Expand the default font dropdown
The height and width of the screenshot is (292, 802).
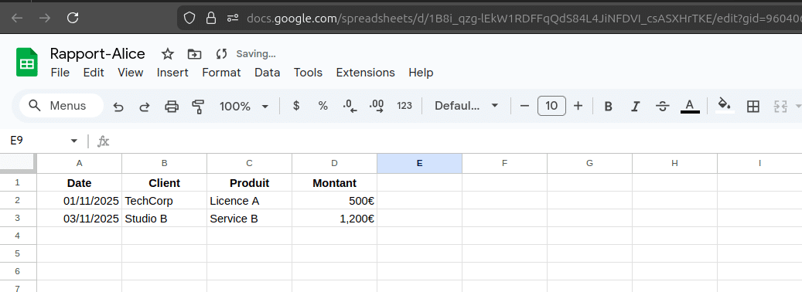coord(466,106)
